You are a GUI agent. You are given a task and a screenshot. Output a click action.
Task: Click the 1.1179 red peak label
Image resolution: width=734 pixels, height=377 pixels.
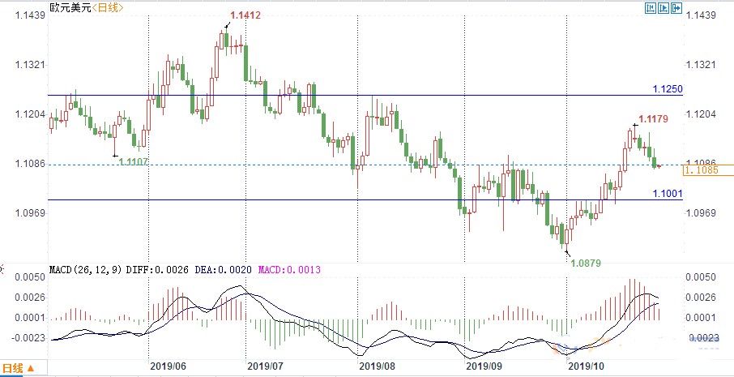652,119
